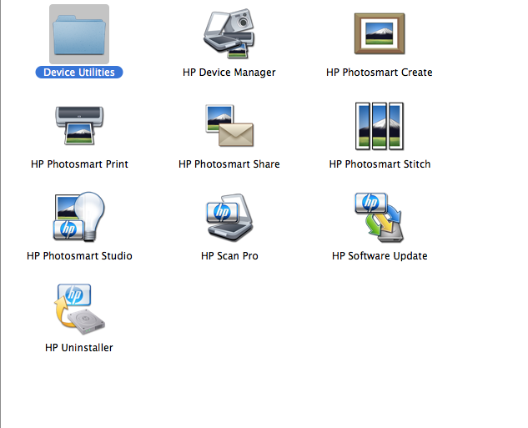This screenshot has height=428, width=528.
Task: Select the HP Scan Pro scanner icon
Action: tap(229, 218)
